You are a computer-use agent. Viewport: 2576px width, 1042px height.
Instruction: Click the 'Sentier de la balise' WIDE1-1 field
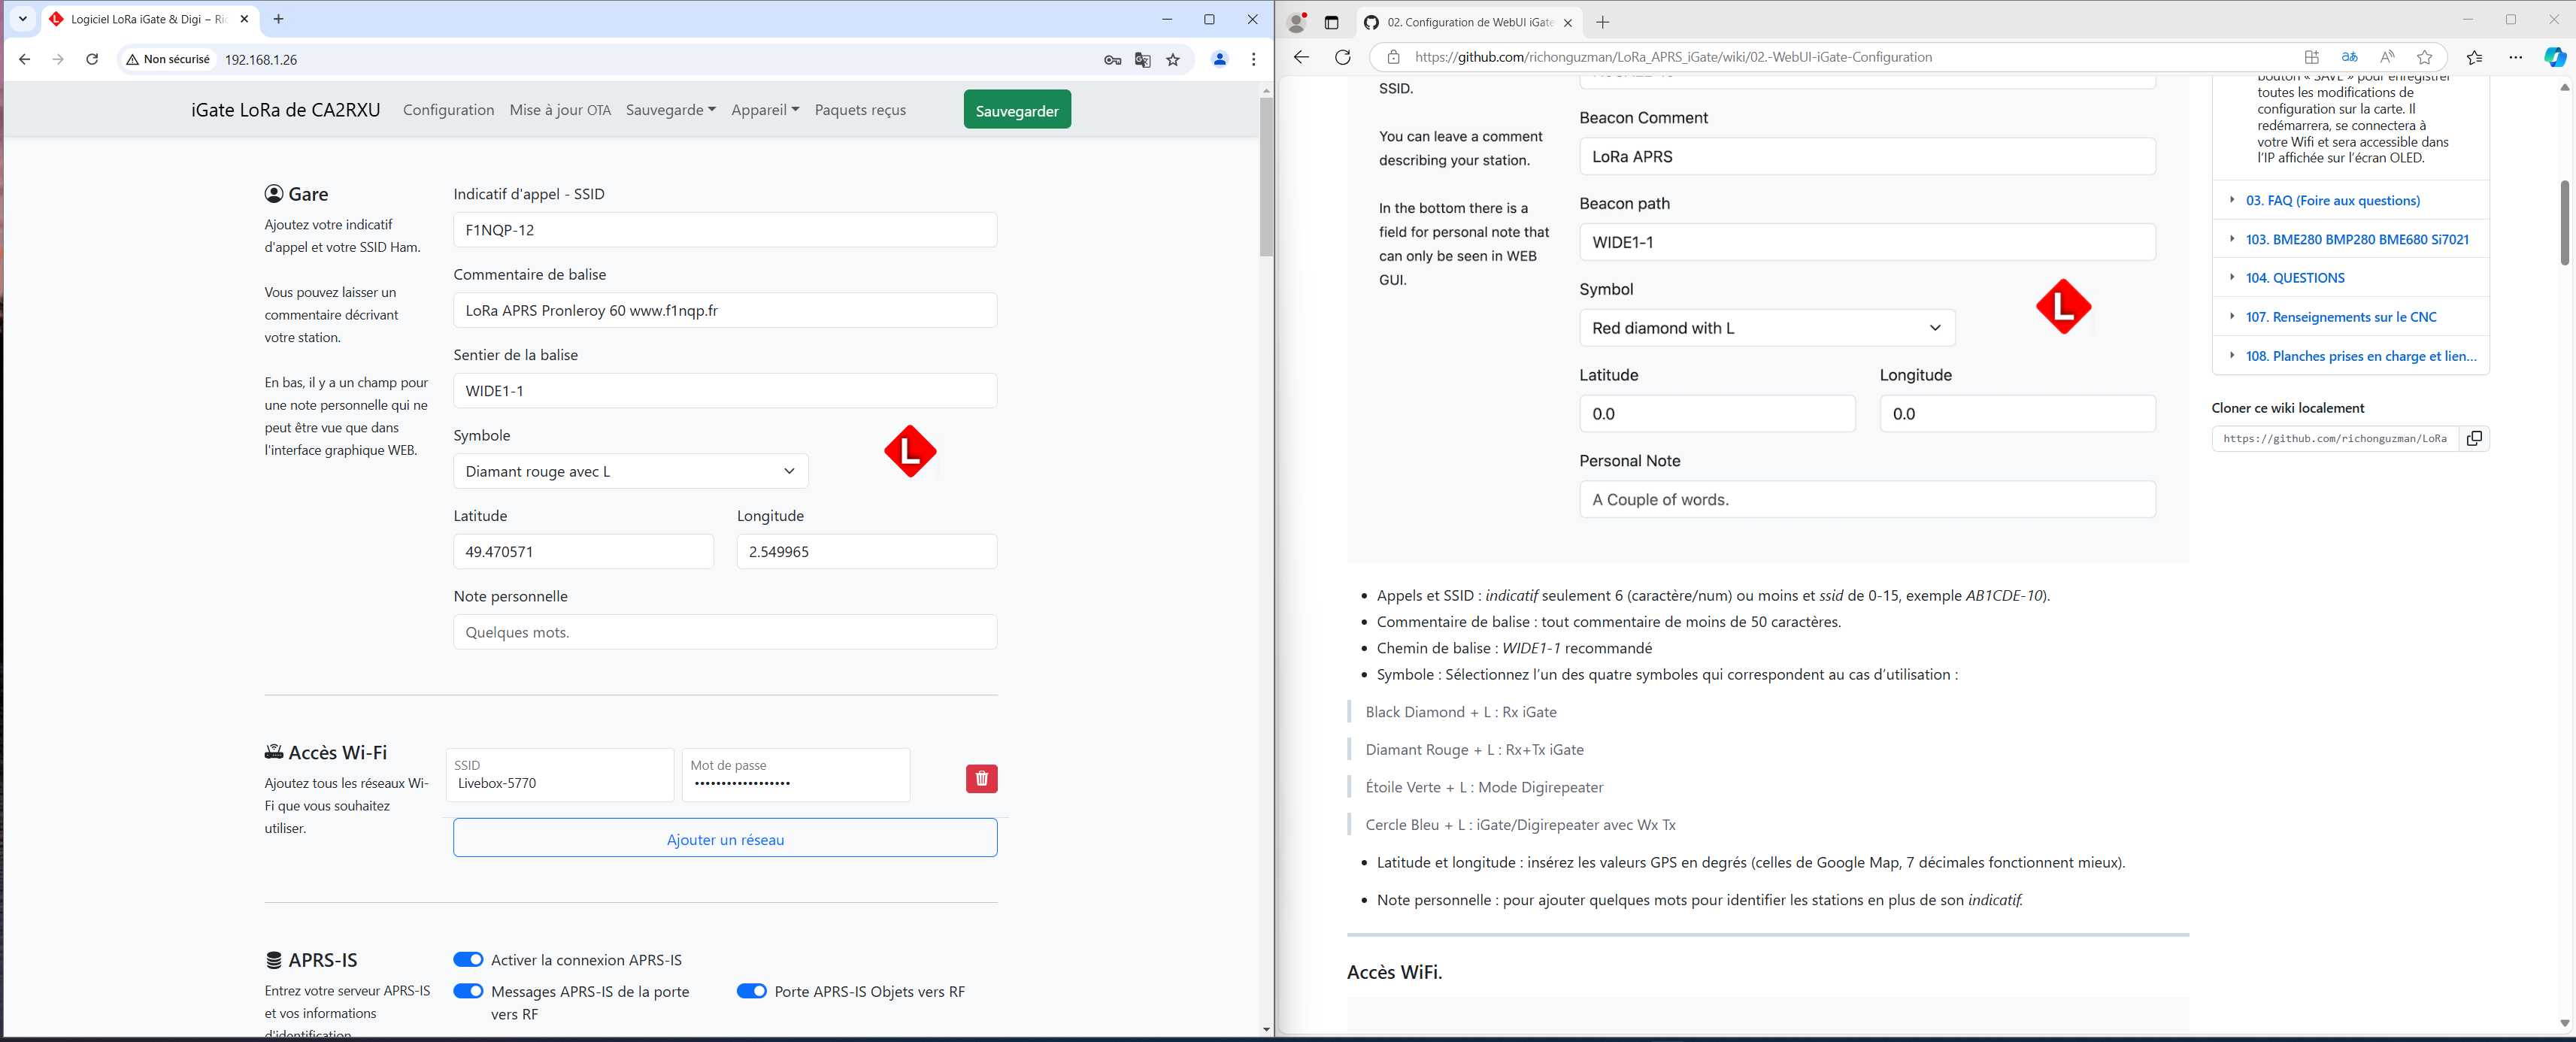pyautogui.click(x=725, y=391)
